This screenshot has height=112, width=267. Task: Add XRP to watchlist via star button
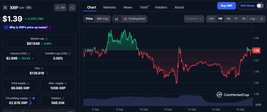(x=60, y=8)
